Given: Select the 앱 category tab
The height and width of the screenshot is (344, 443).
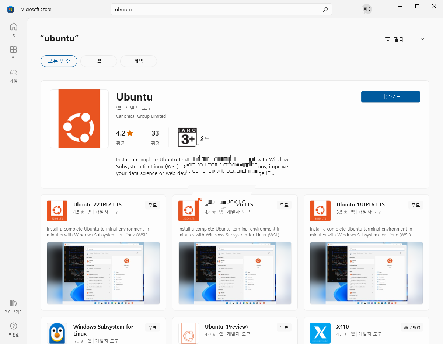Looking at the screenshot, I should (99, 61).
